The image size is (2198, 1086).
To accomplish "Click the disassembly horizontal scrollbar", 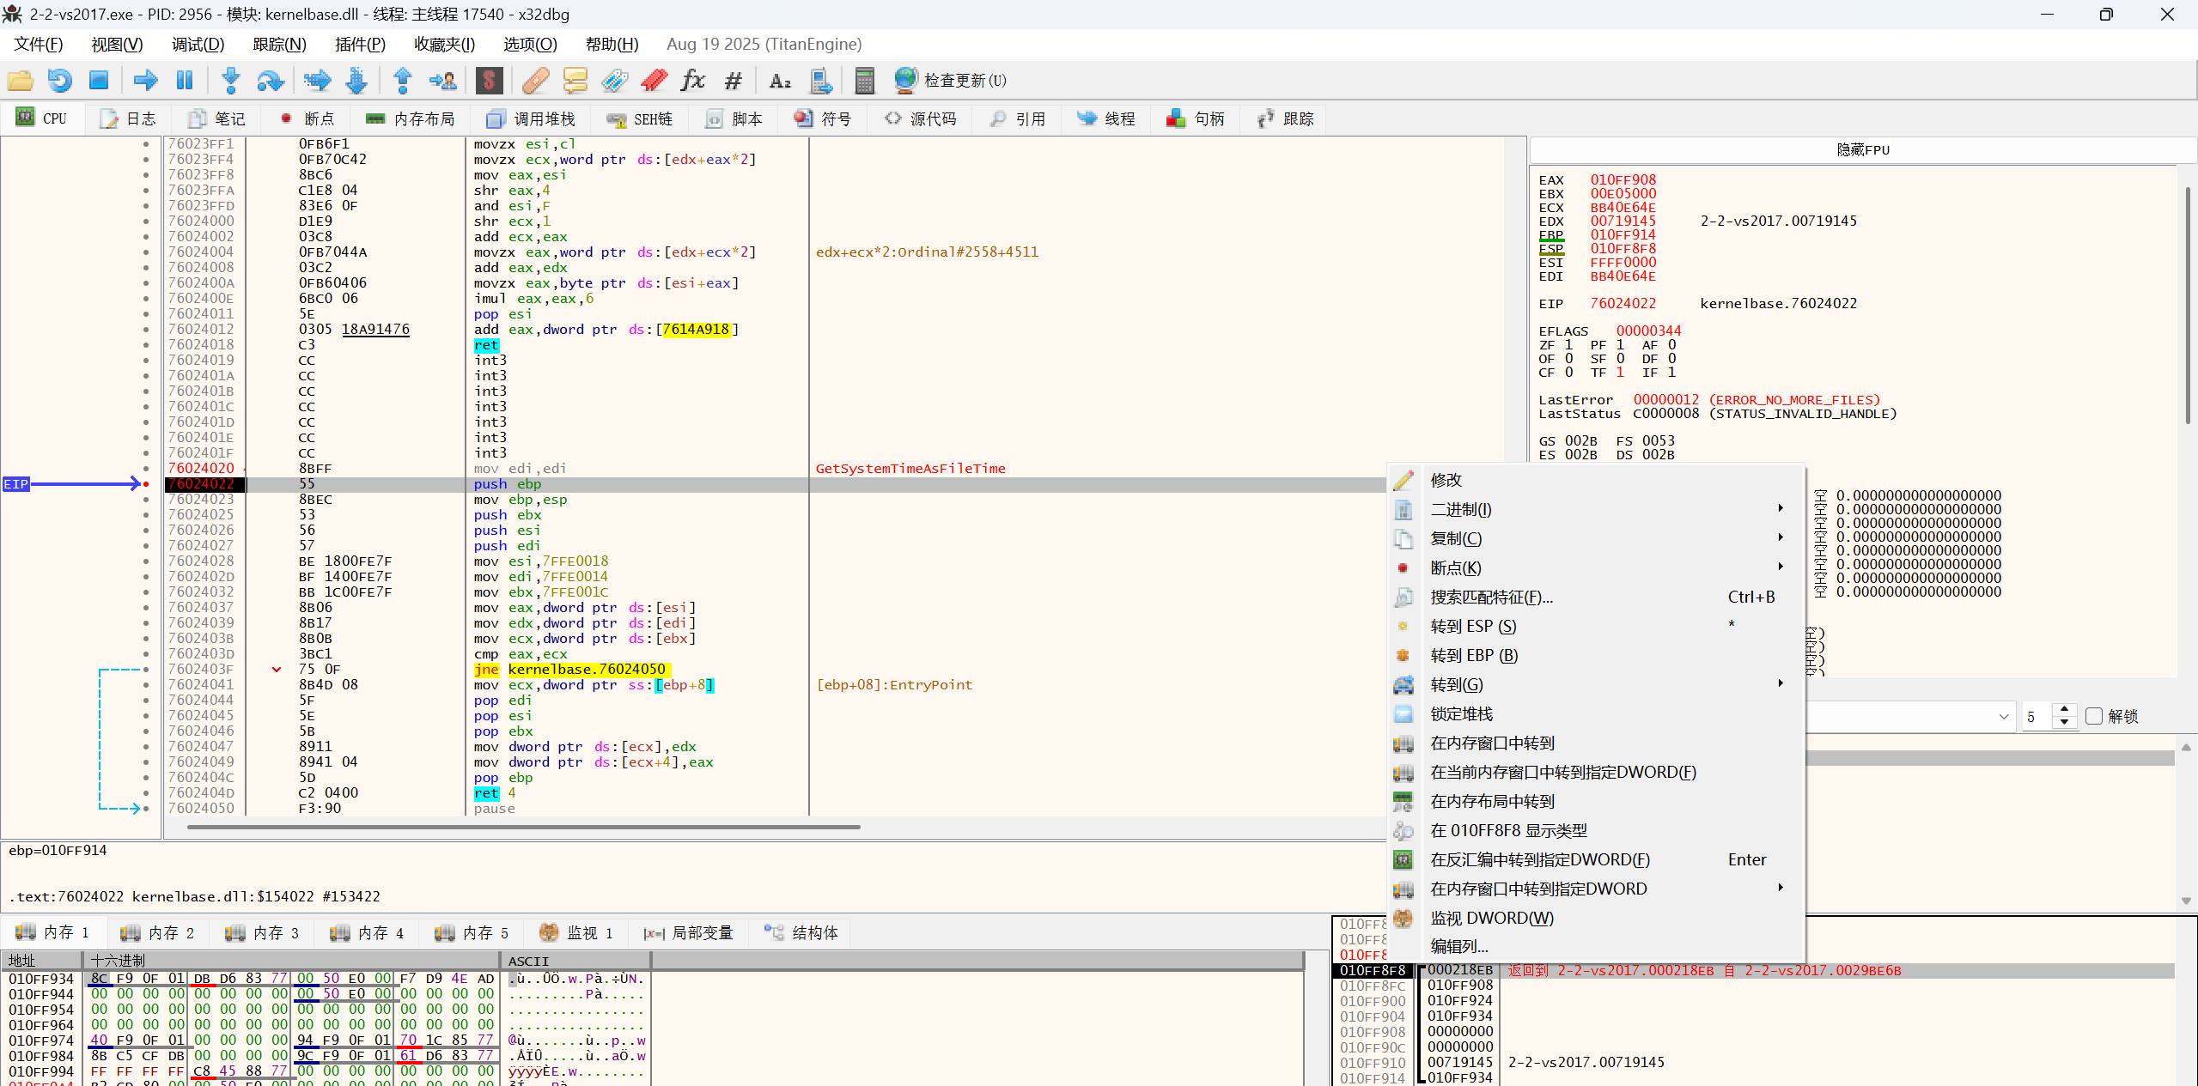I will [523, 828].
